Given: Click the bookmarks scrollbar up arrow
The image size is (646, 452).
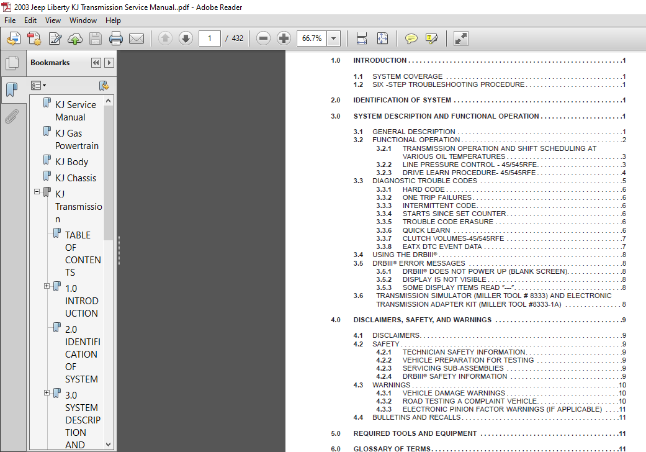Looking at the screenshot, I should (x=109, y=101).
